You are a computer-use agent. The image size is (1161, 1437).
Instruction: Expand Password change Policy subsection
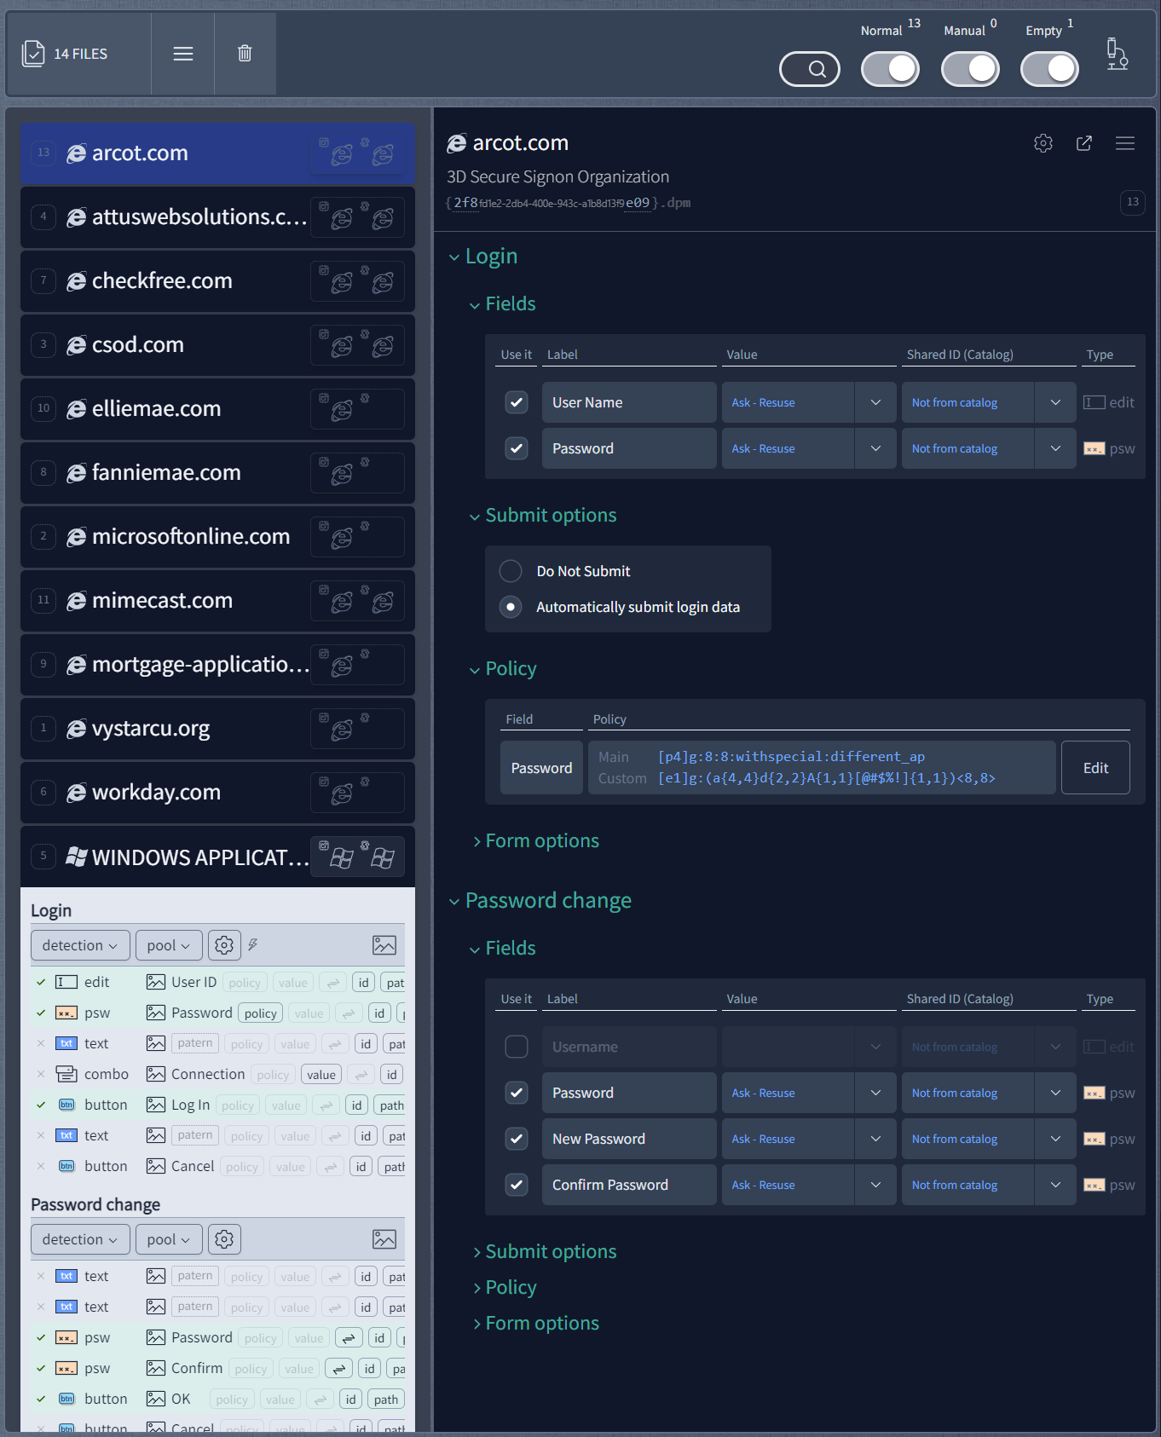(505, 1288)
